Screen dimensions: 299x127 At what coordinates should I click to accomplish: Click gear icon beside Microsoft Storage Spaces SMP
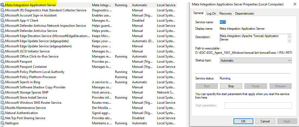tap(2, 92)
